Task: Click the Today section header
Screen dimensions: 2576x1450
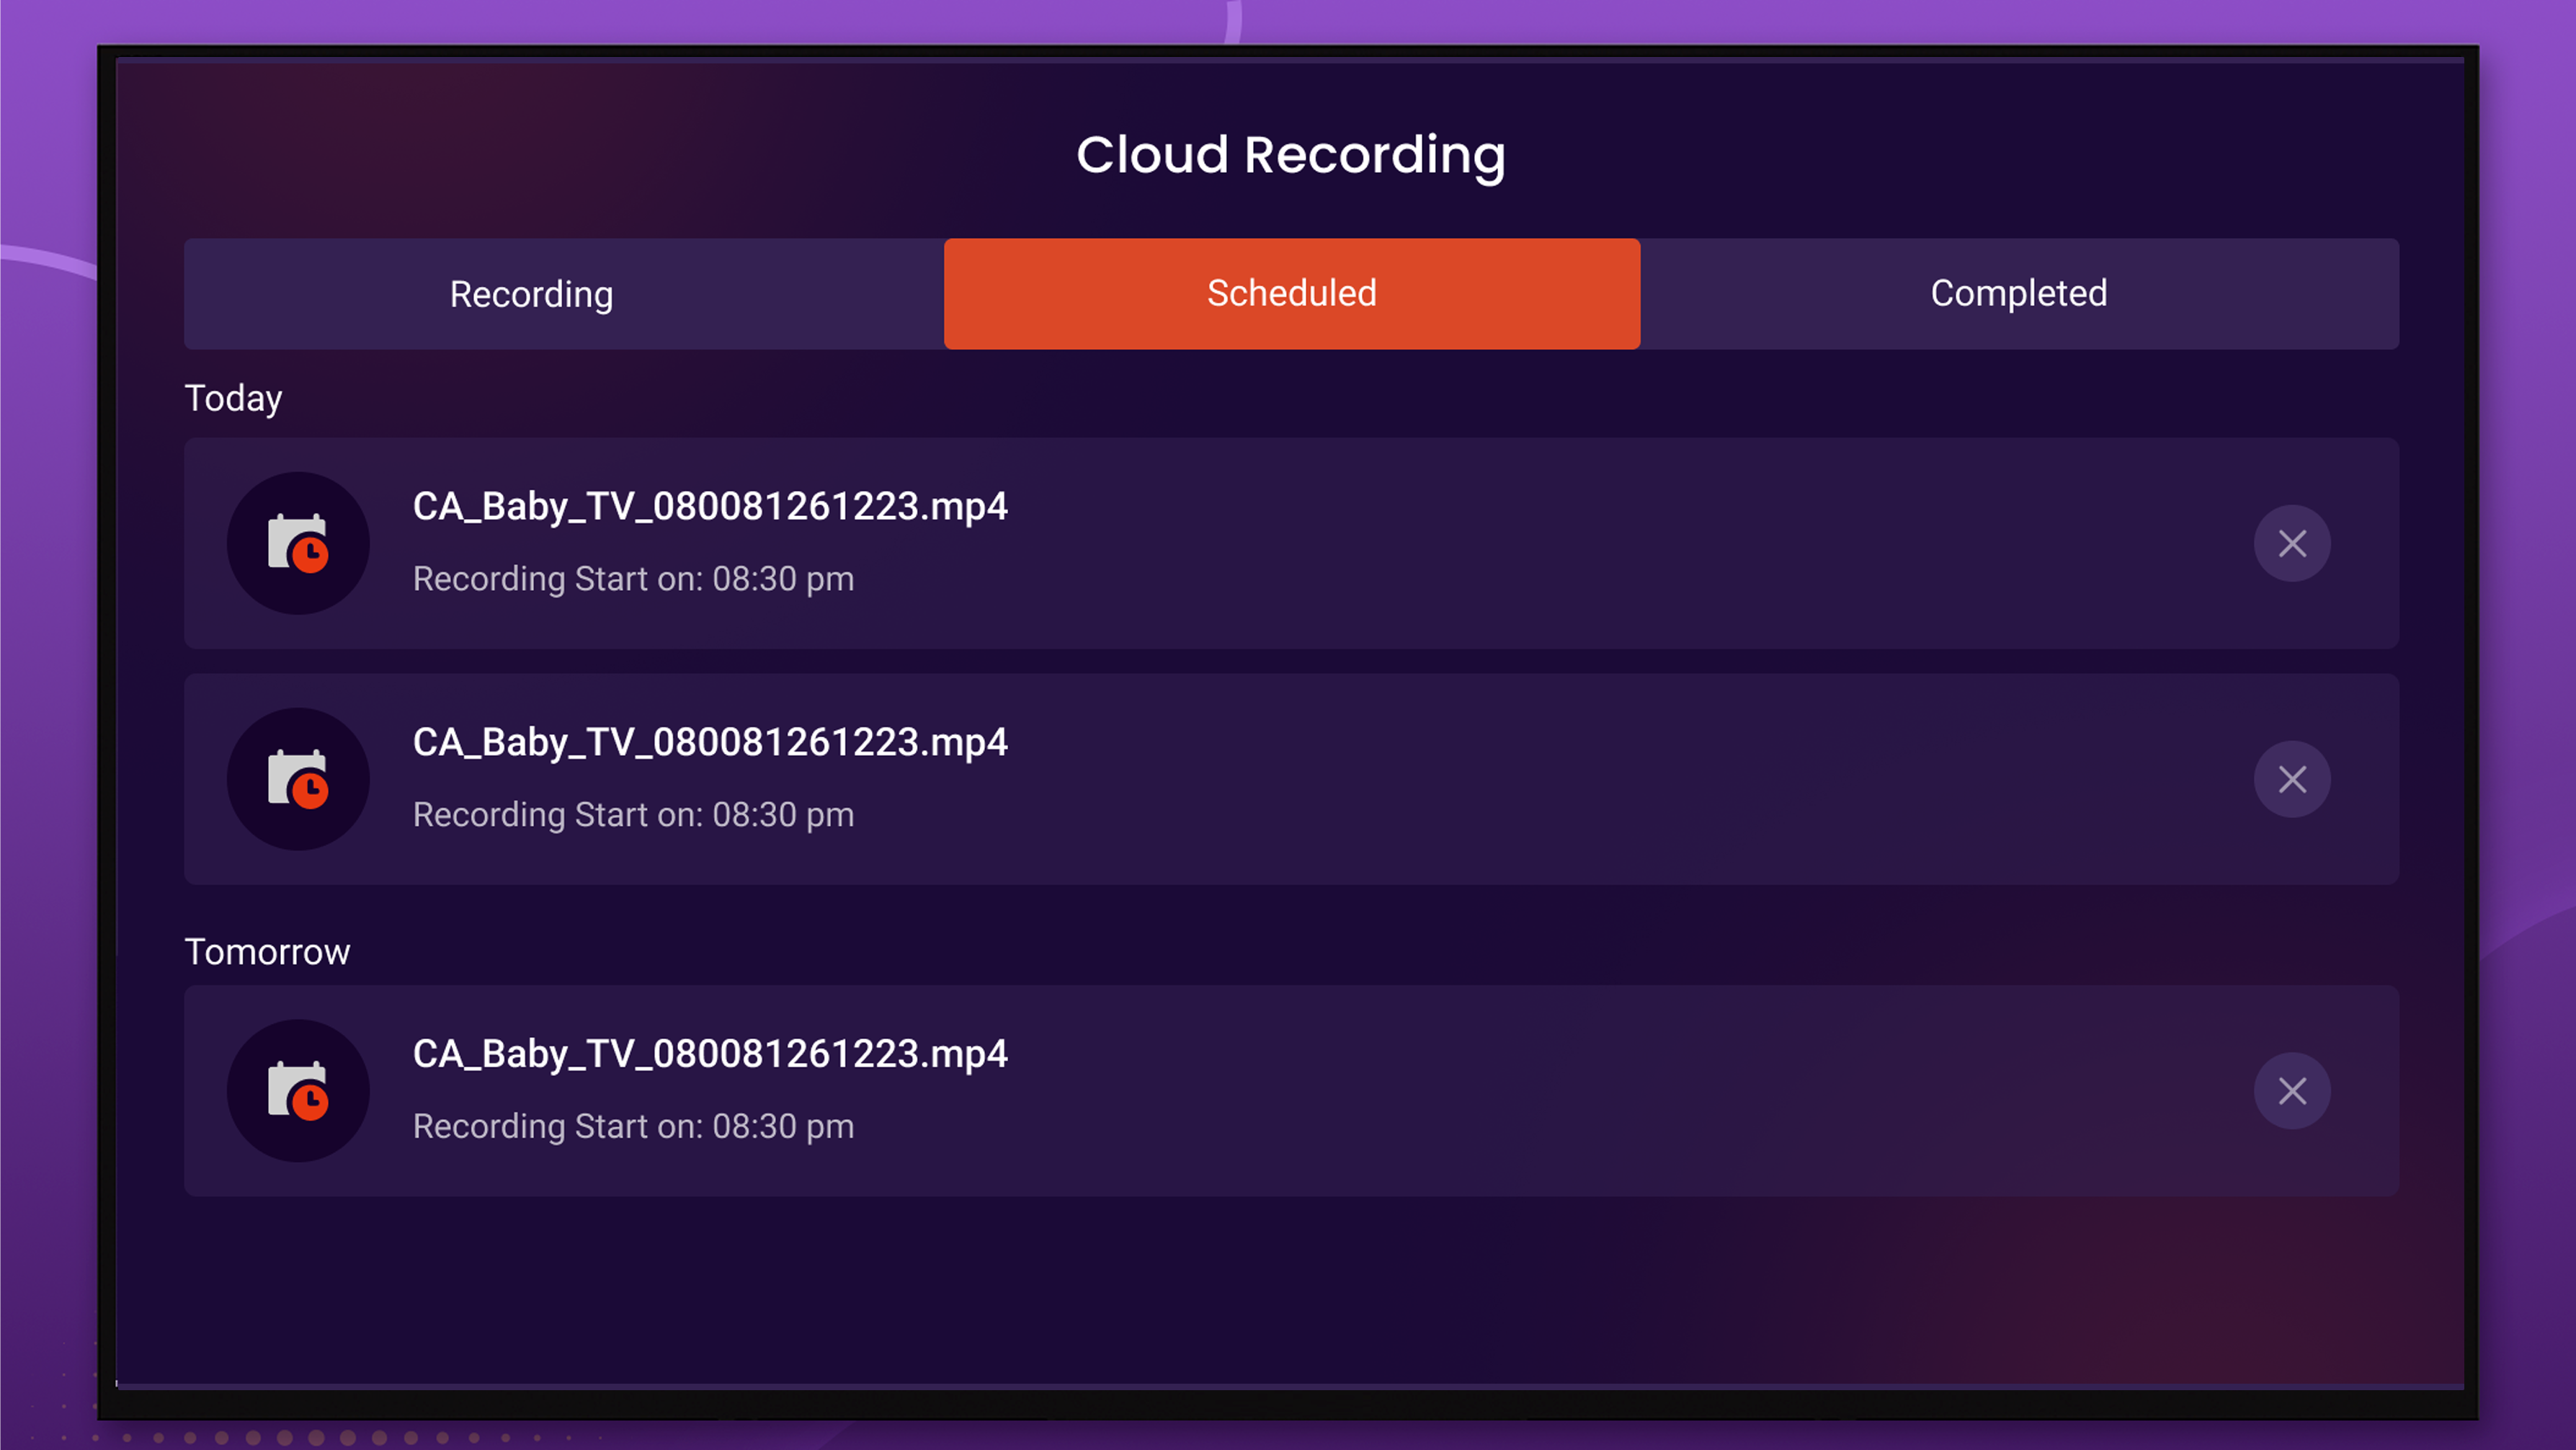Action: pyautogui.click(x=233, y=399)
